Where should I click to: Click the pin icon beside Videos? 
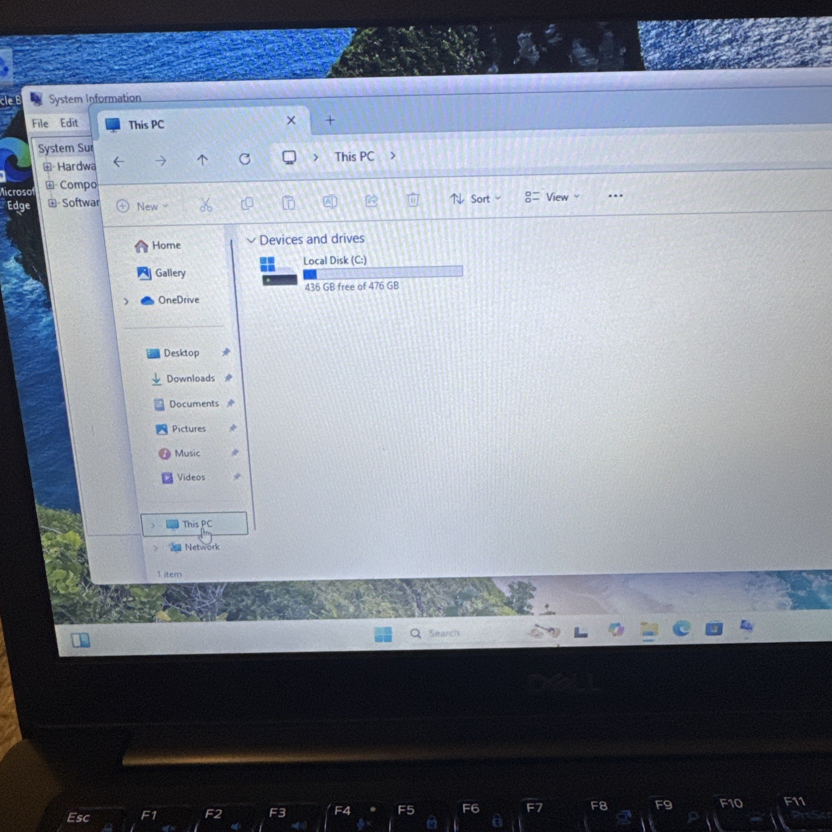(x=237, y=476)
